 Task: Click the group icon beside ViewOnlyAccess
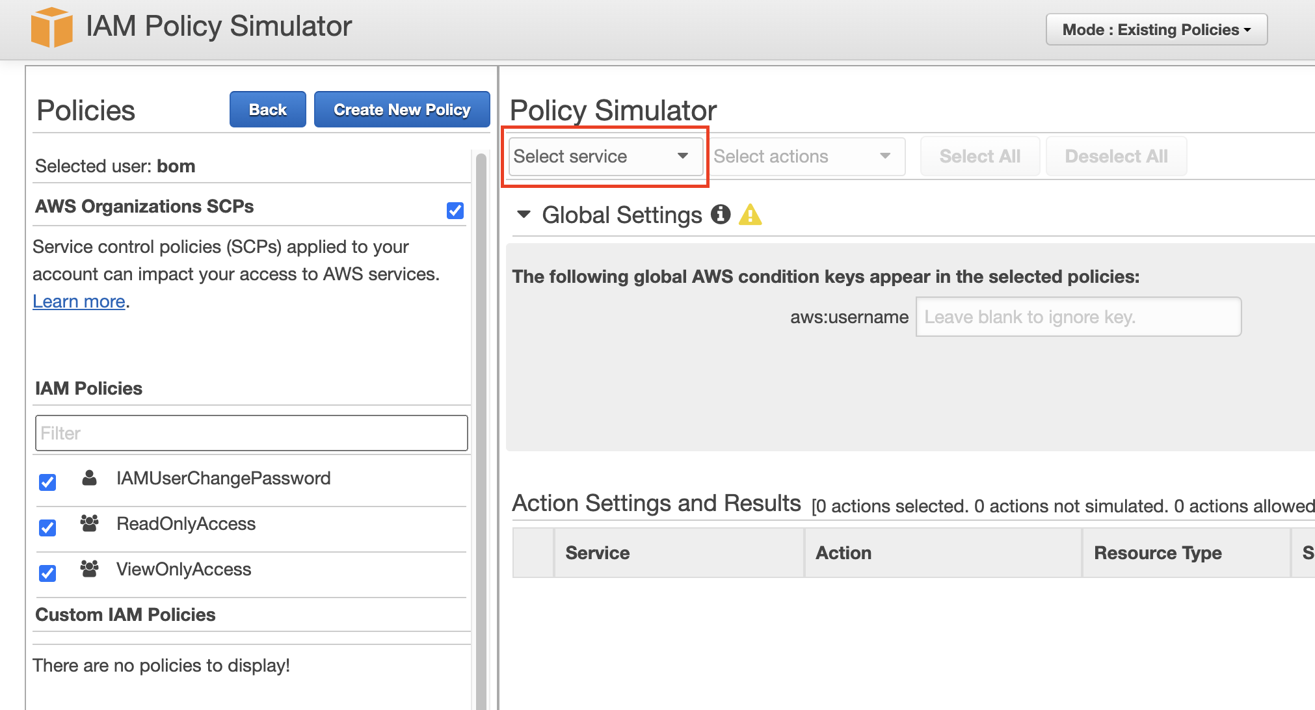click(89, 569)
